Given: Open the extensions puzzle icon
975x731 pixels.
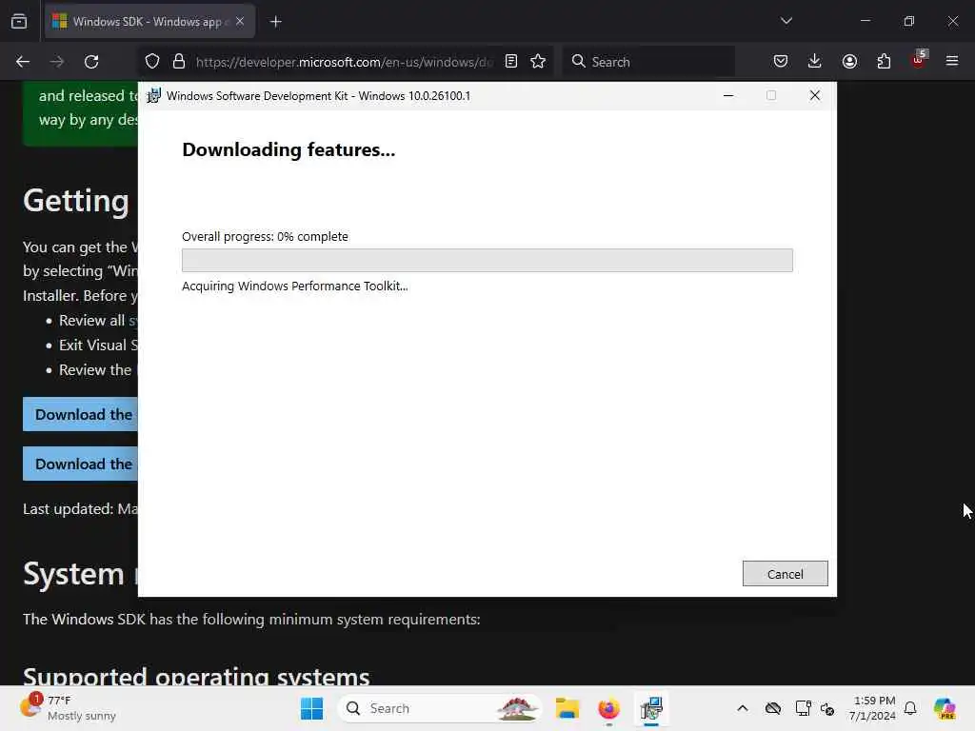Looking at the screenshot, I should [x=884, y=62].
